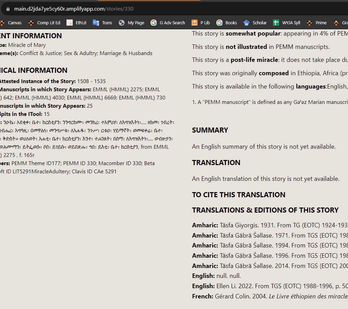This screenshot has width=348, height=309.
Task: Open the WYJA Syll bookmark
Action: coord(290,23)
